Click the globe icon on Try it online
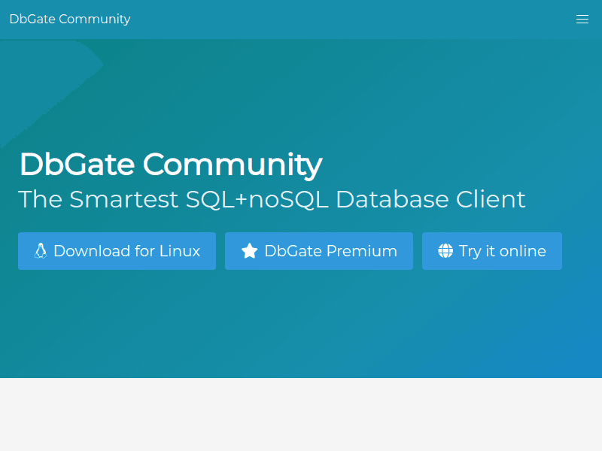This screenshot has width=602, height=451. pos(445,251)
